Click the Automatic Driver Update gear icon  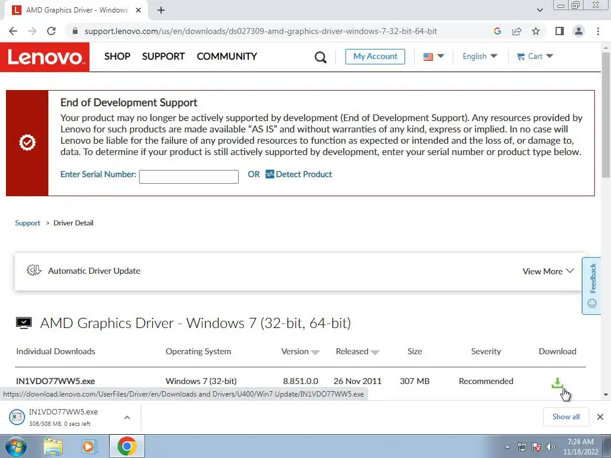pyautogui.click(x=34, y=270)
